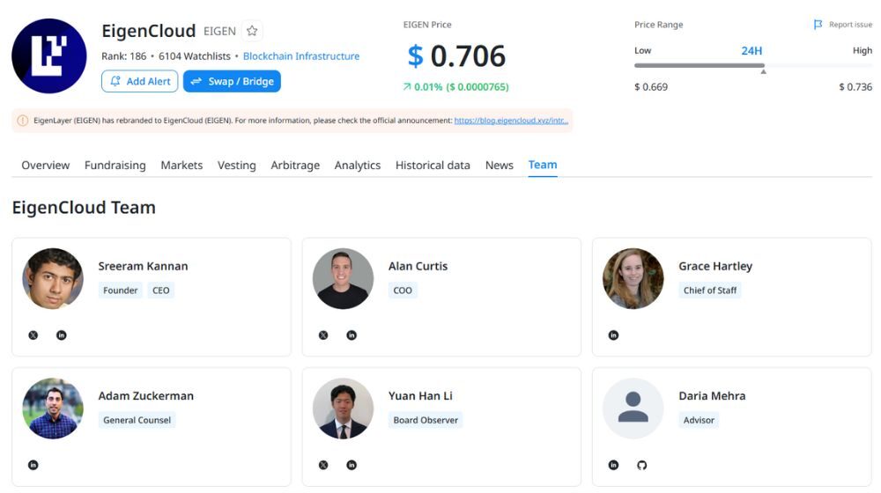881x493 pixels.
Task: Switch to the Fundraising tab
Action: [x=115, y=166]
